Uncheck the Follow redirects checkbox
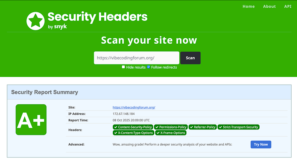Viewport: 297px width, 161px height. tap(148, 67)
